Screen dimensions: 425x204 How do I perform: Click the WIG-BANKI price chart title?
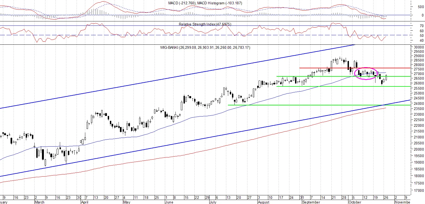tap(205, 47)
